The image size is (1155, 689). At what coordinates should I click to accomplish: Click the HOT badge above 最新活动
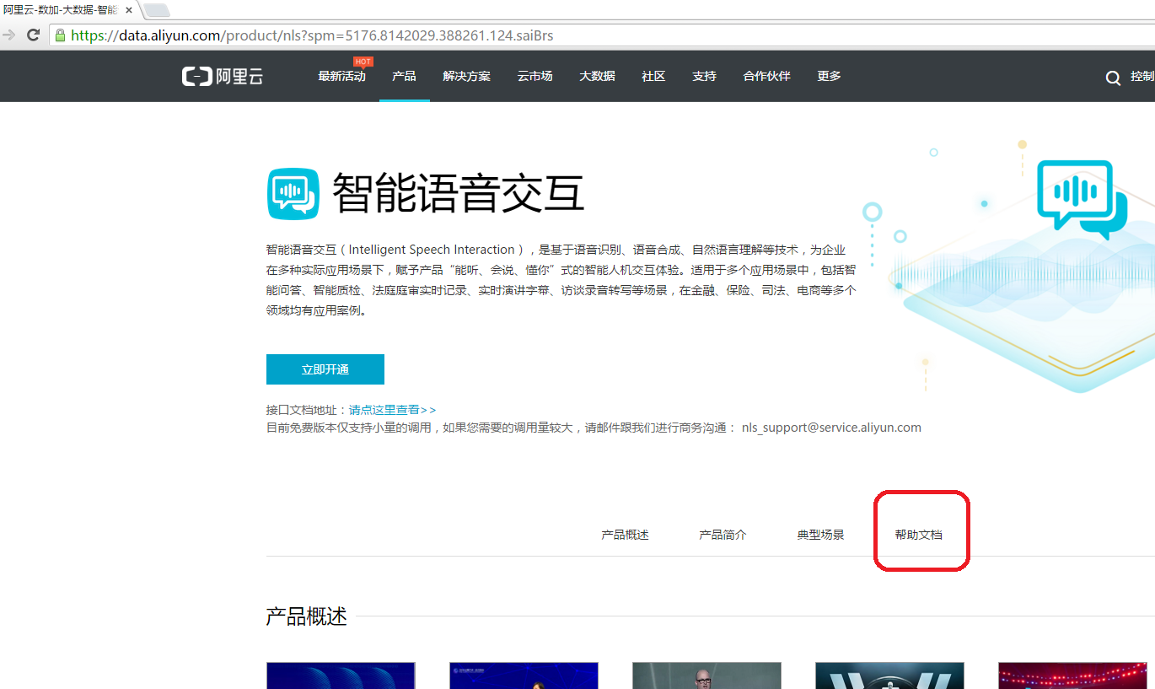click(x=363, y=62)
